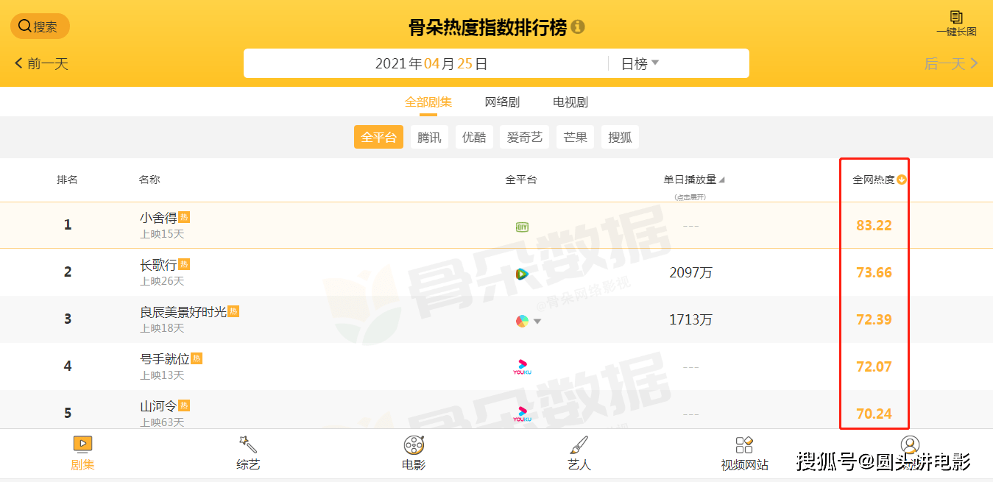Click the Youku icon for 号手就位
Image resolution: width=993 pixels, height=482 pixels.
tap(522, 367)
